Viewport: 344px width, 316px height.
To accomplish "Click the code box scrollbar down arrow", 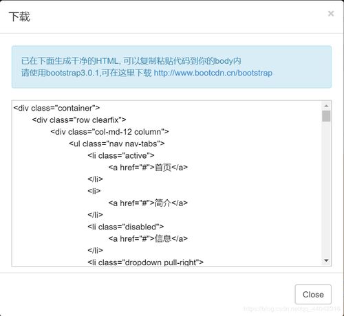I will tap(326, 260).
